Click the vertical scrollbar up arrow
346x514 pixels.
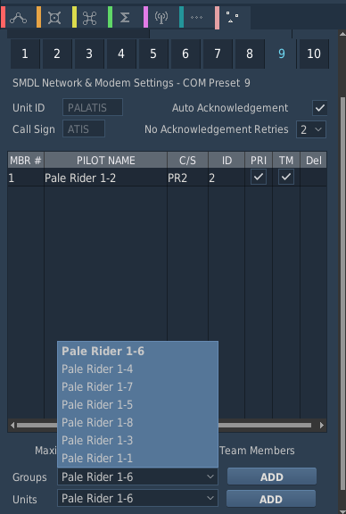[x=342, y=33]
